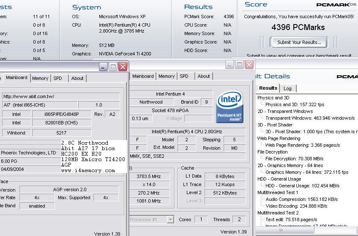This screenshot has width=358, height=236.
Task: Click L1 Data 8 KBytes field
Action: pos(225,176)
